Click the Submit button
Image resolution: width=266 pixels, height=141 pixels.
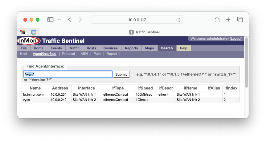pyautogui.click(x=121, y=74)
